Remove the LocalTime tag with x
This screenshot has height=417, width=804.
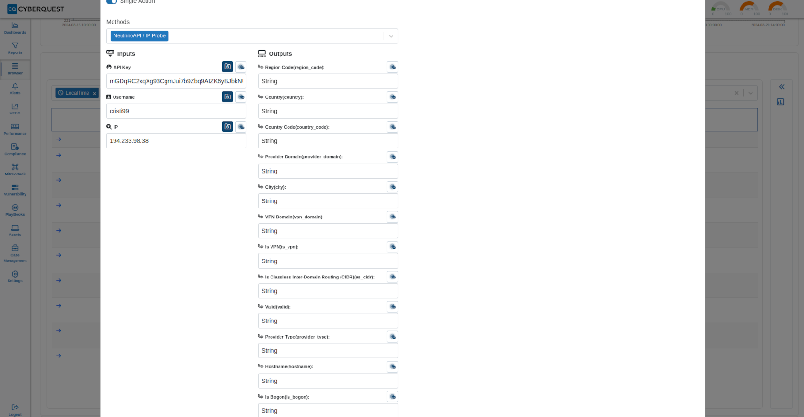(x=94, y=94)
